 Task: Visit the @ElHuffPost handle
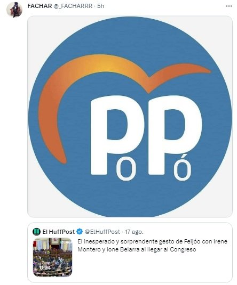pyautogui.click(x=102, y=232)
